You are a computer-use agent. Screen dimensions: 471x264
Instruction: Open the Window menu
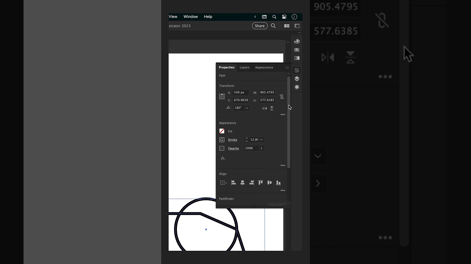191,16
